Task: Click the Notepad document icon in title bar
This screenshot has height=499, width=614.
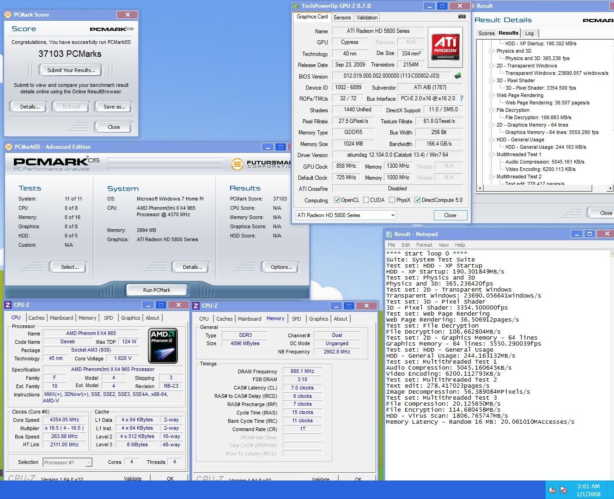Action: click(x=389, y=234)
